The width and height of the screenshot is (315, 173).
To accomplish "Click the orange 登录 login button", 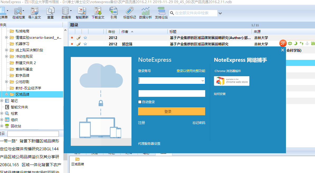I will click(x=172, y=111).
